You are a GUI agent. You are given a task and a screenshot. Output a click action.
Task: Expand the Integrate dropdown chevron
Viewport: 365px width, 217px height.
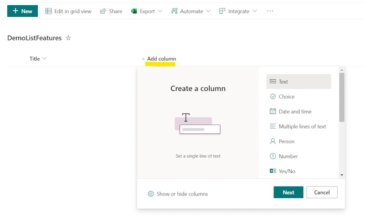(255, 11)
